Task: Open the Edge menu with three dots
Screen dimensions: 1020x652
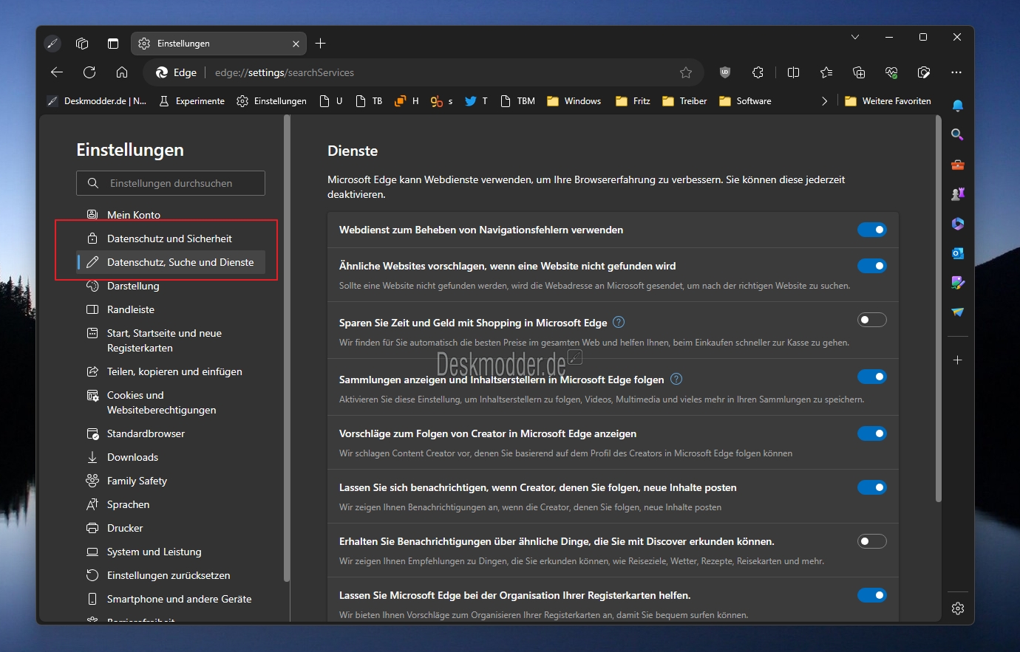Action: pyautogui.click(x=956, y=72)
